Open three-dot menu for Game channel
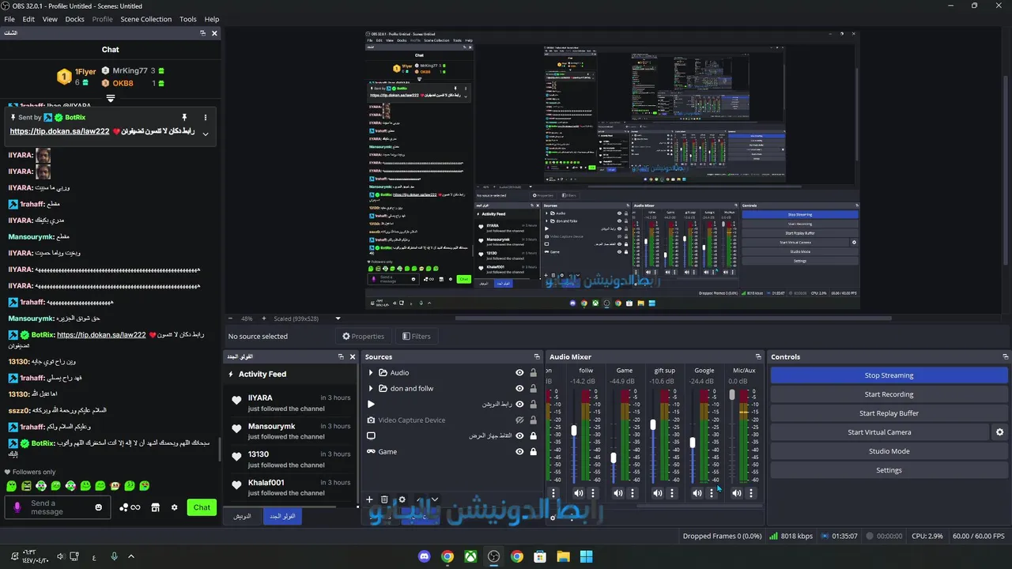The image size is (1012, 569). (x=632, y=493)
